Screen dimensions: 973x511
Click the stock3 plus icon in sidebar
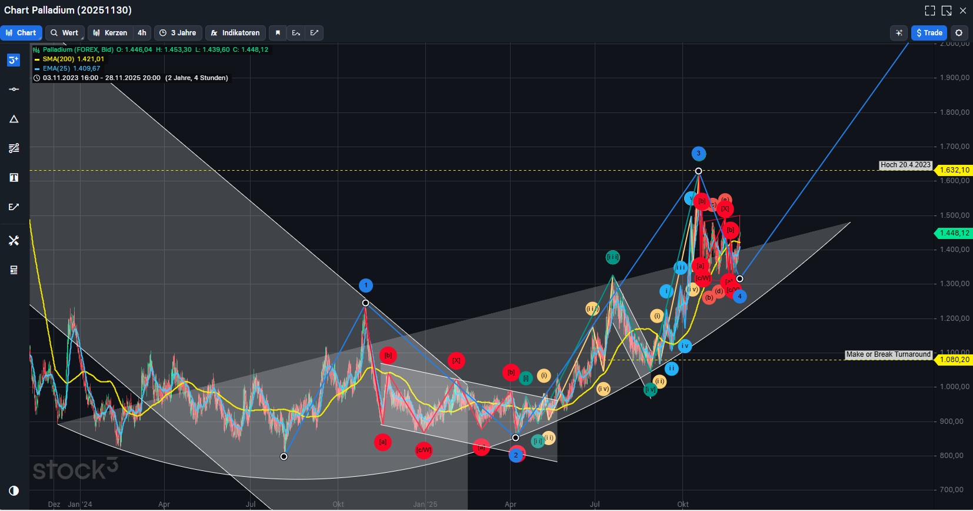[x=14, y=60]
